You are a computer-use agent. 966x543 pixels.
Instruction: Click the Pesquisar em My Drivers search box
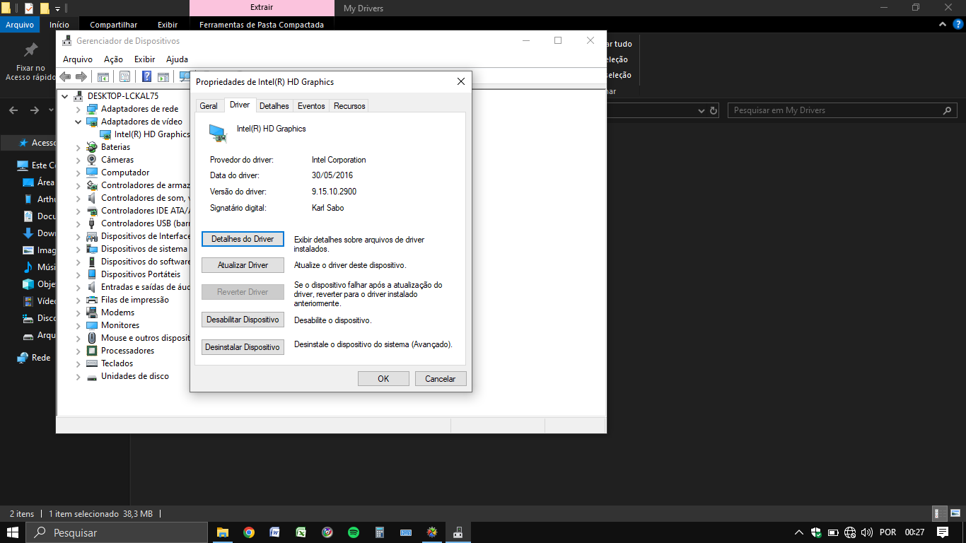842,110
